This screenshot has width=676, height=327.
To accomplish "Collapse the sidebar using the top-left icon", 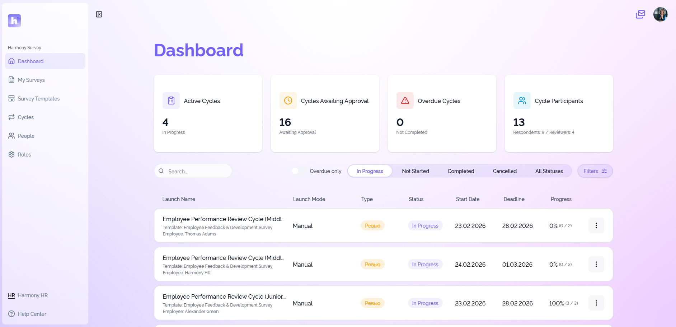I will click(x=99, y=14).
